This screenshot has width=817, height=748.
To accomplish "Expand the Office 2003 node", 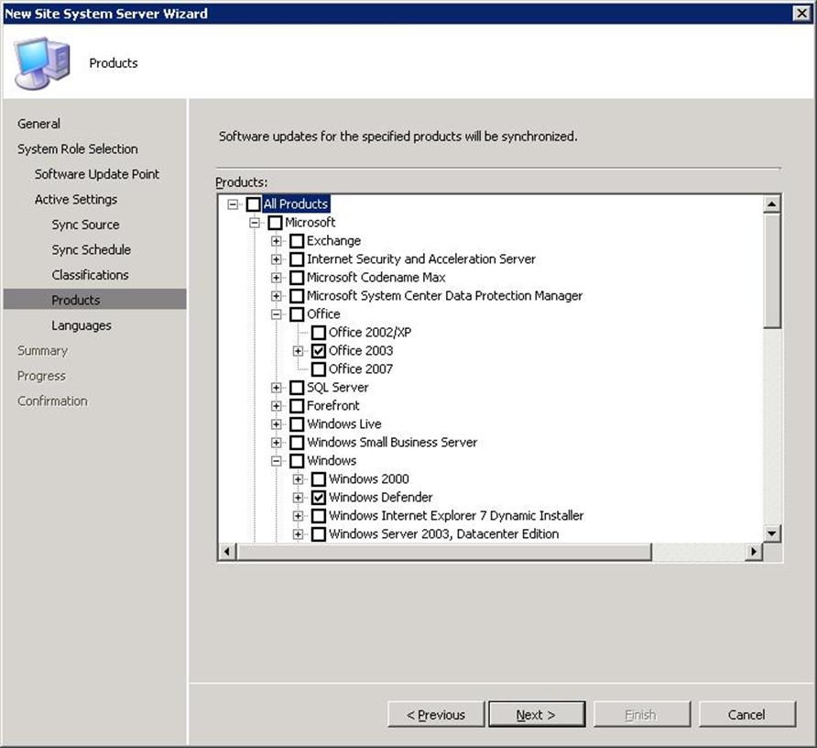I will coord(298,351).
